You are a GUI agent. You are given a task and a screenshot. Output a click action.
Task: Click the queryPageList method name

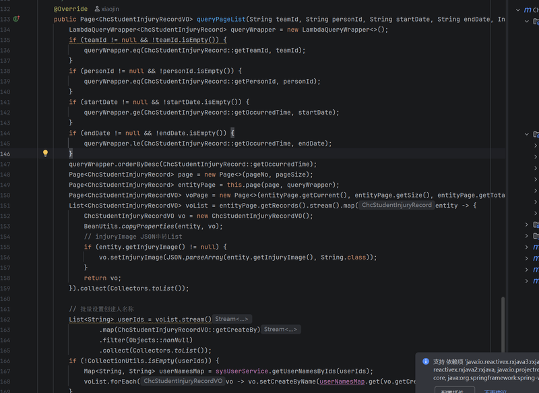click(x=221, y=20)
